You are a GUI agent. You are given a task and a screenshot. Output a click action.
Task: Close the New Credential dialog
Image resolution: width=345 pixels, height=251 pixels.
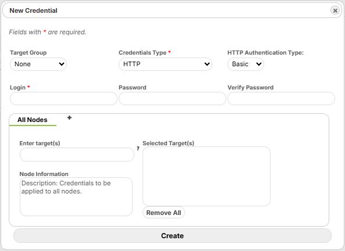point(335,10)
